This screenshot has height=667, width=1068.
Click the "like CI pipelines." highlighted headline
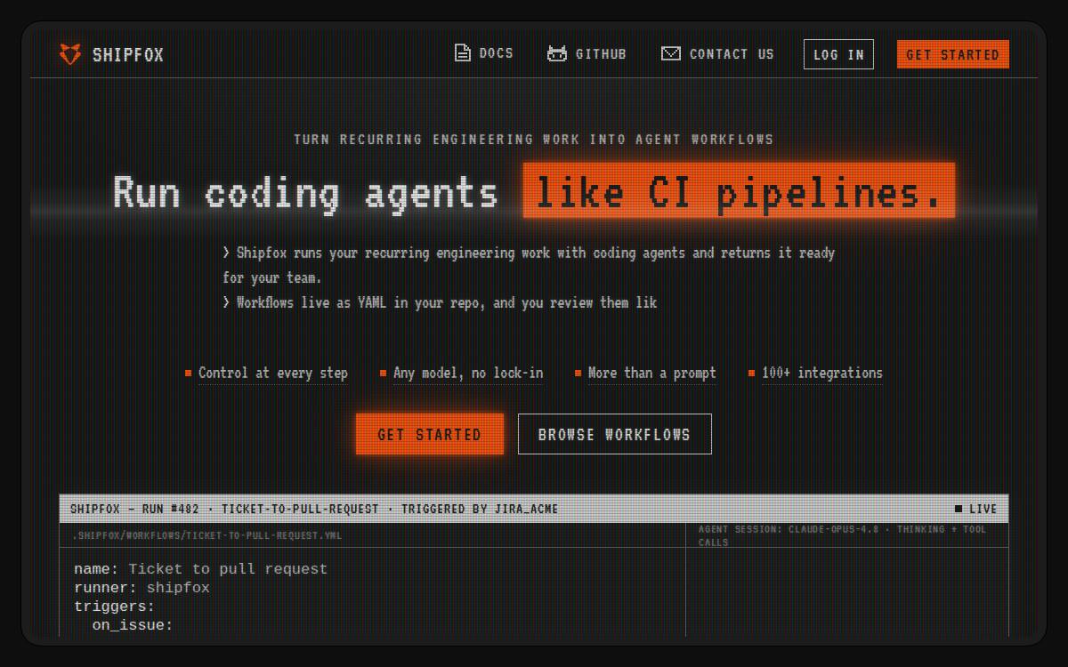739,190
